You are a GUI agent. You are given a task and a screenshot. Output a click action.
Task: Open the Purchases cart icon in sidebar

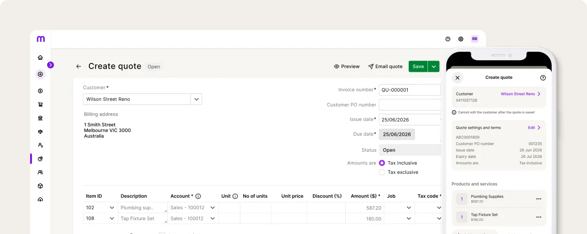(x=40, y=104)
